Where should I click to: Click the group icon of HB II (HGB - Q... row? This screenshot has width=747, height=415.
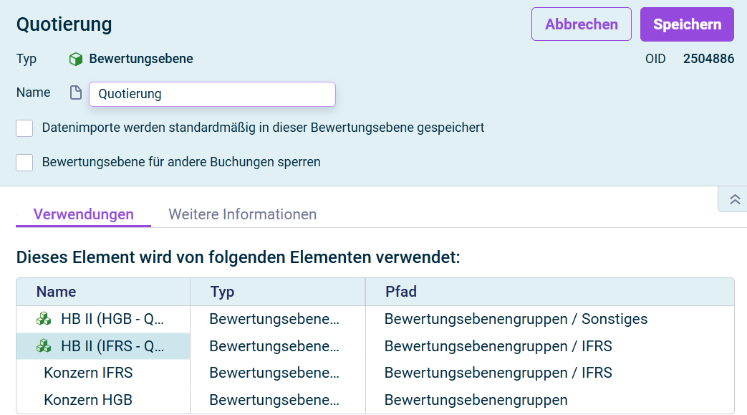click(x=44, y=319)
